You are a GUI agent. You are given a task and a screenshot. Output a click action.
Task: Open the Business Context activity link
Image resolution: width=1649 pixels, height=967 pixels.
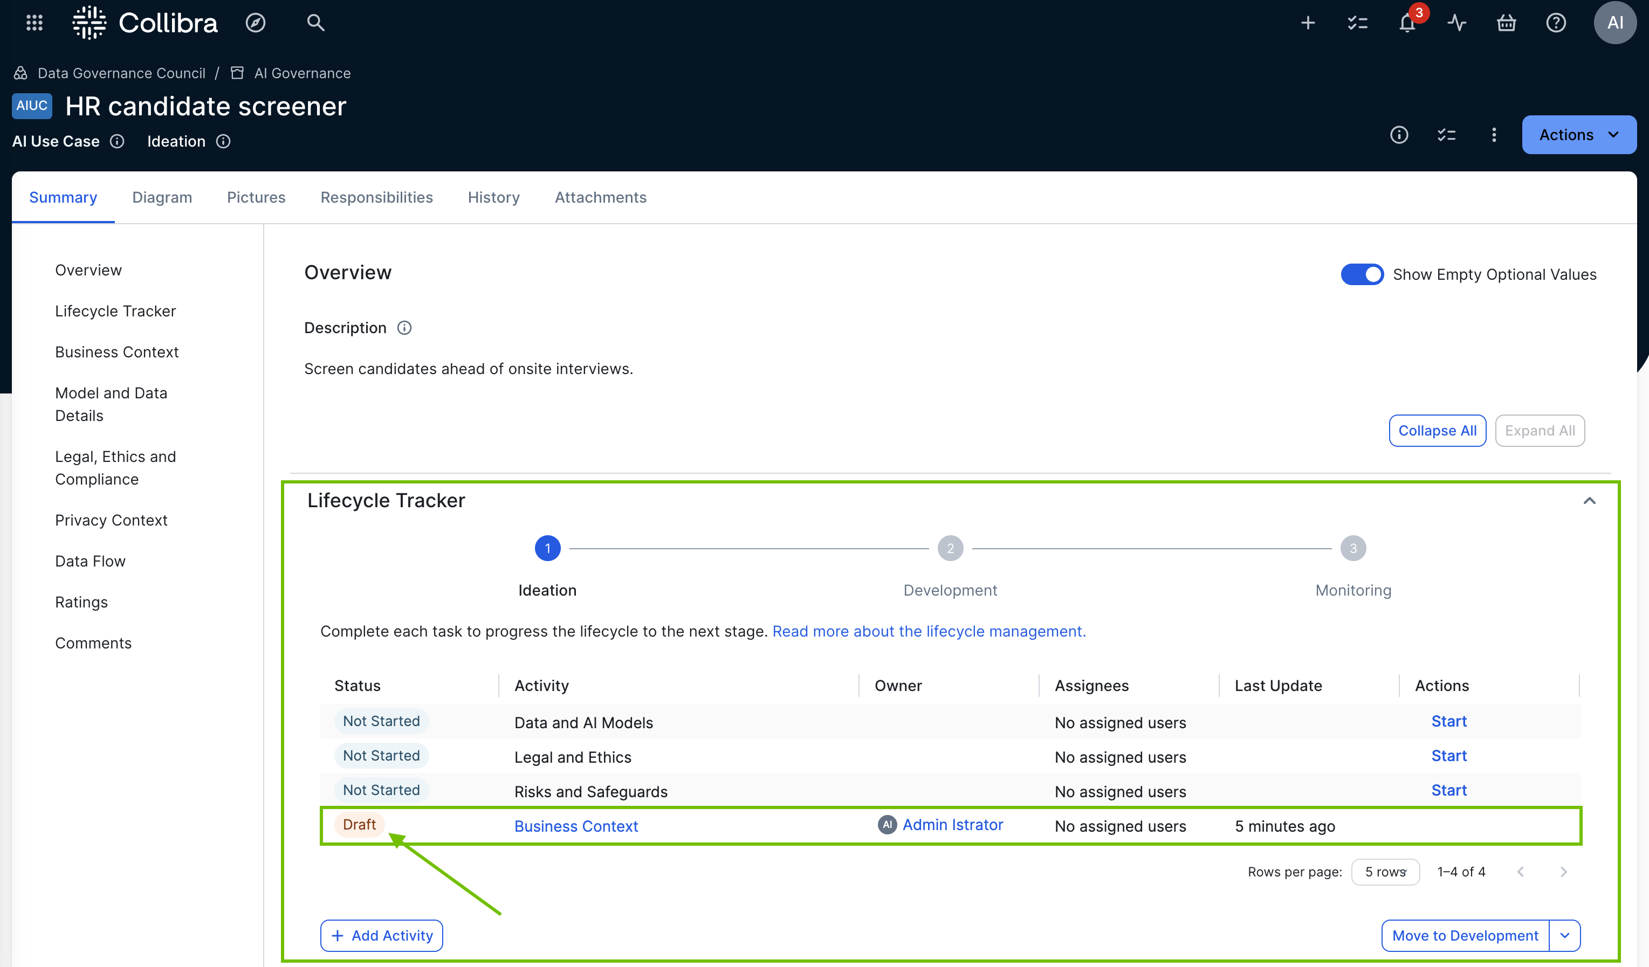(576, 826)
